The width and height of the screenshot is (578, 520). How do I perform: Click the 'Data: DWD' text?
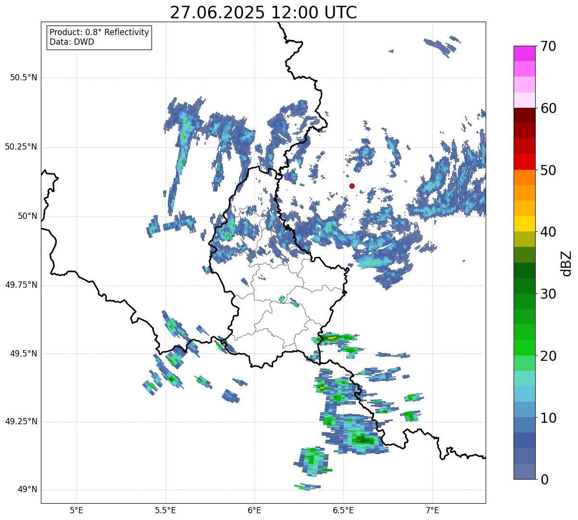pyautogui.click(x=72, y=42)
